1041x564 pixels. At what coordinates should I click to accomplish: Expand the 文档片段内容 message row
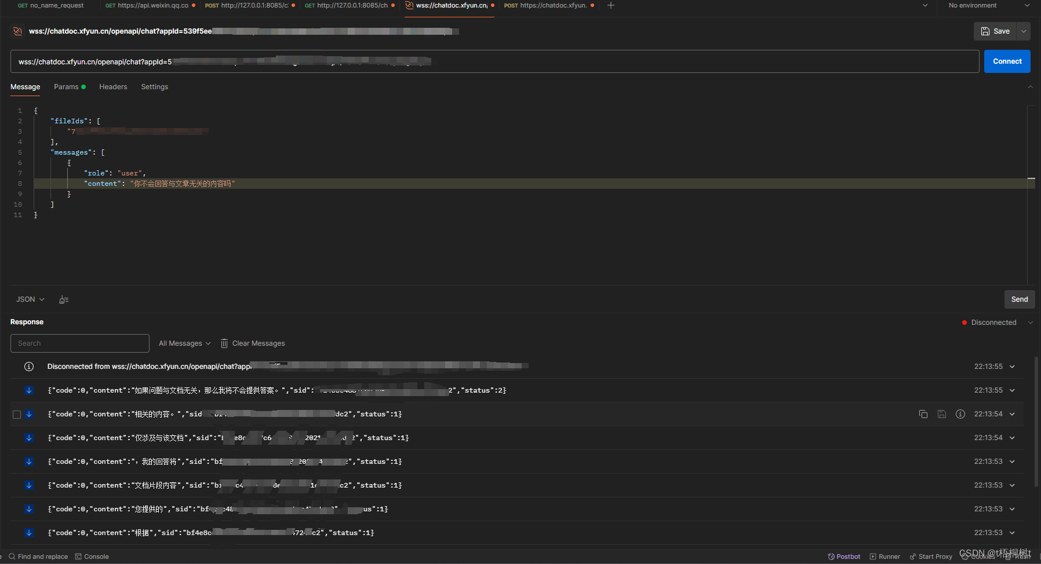tap(1012, 485)
